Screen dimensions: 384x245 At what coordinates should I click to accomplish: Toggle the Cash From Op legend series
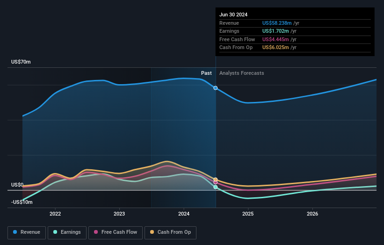pyautogui.click(x=170, y=232)
